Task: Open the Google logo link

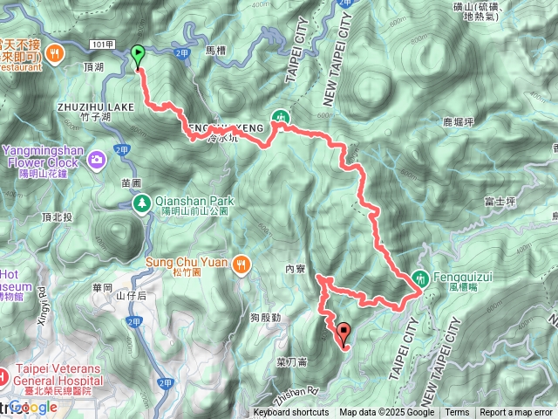Action: (33, 407)
